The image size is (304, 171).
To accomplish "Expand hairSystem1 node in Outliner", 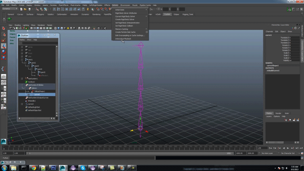I will click(22, 79).
